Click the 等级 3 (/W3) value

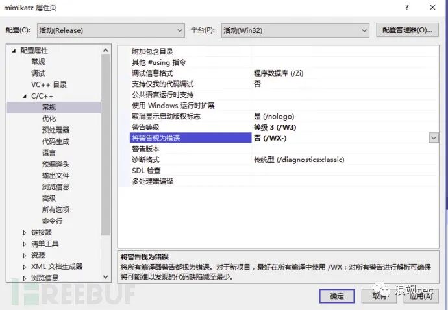pyautogui.click(x=275, y=127)
